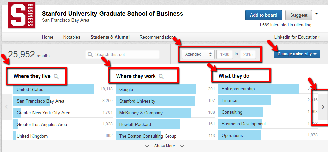
Task: Open the dropdown arrow beside Suggest
Action: (316, 14)
